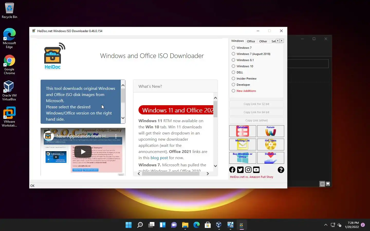Open the Recycle Bin desktop icon
The width and height of the screenshot is (370, 231).
(10, 11)
